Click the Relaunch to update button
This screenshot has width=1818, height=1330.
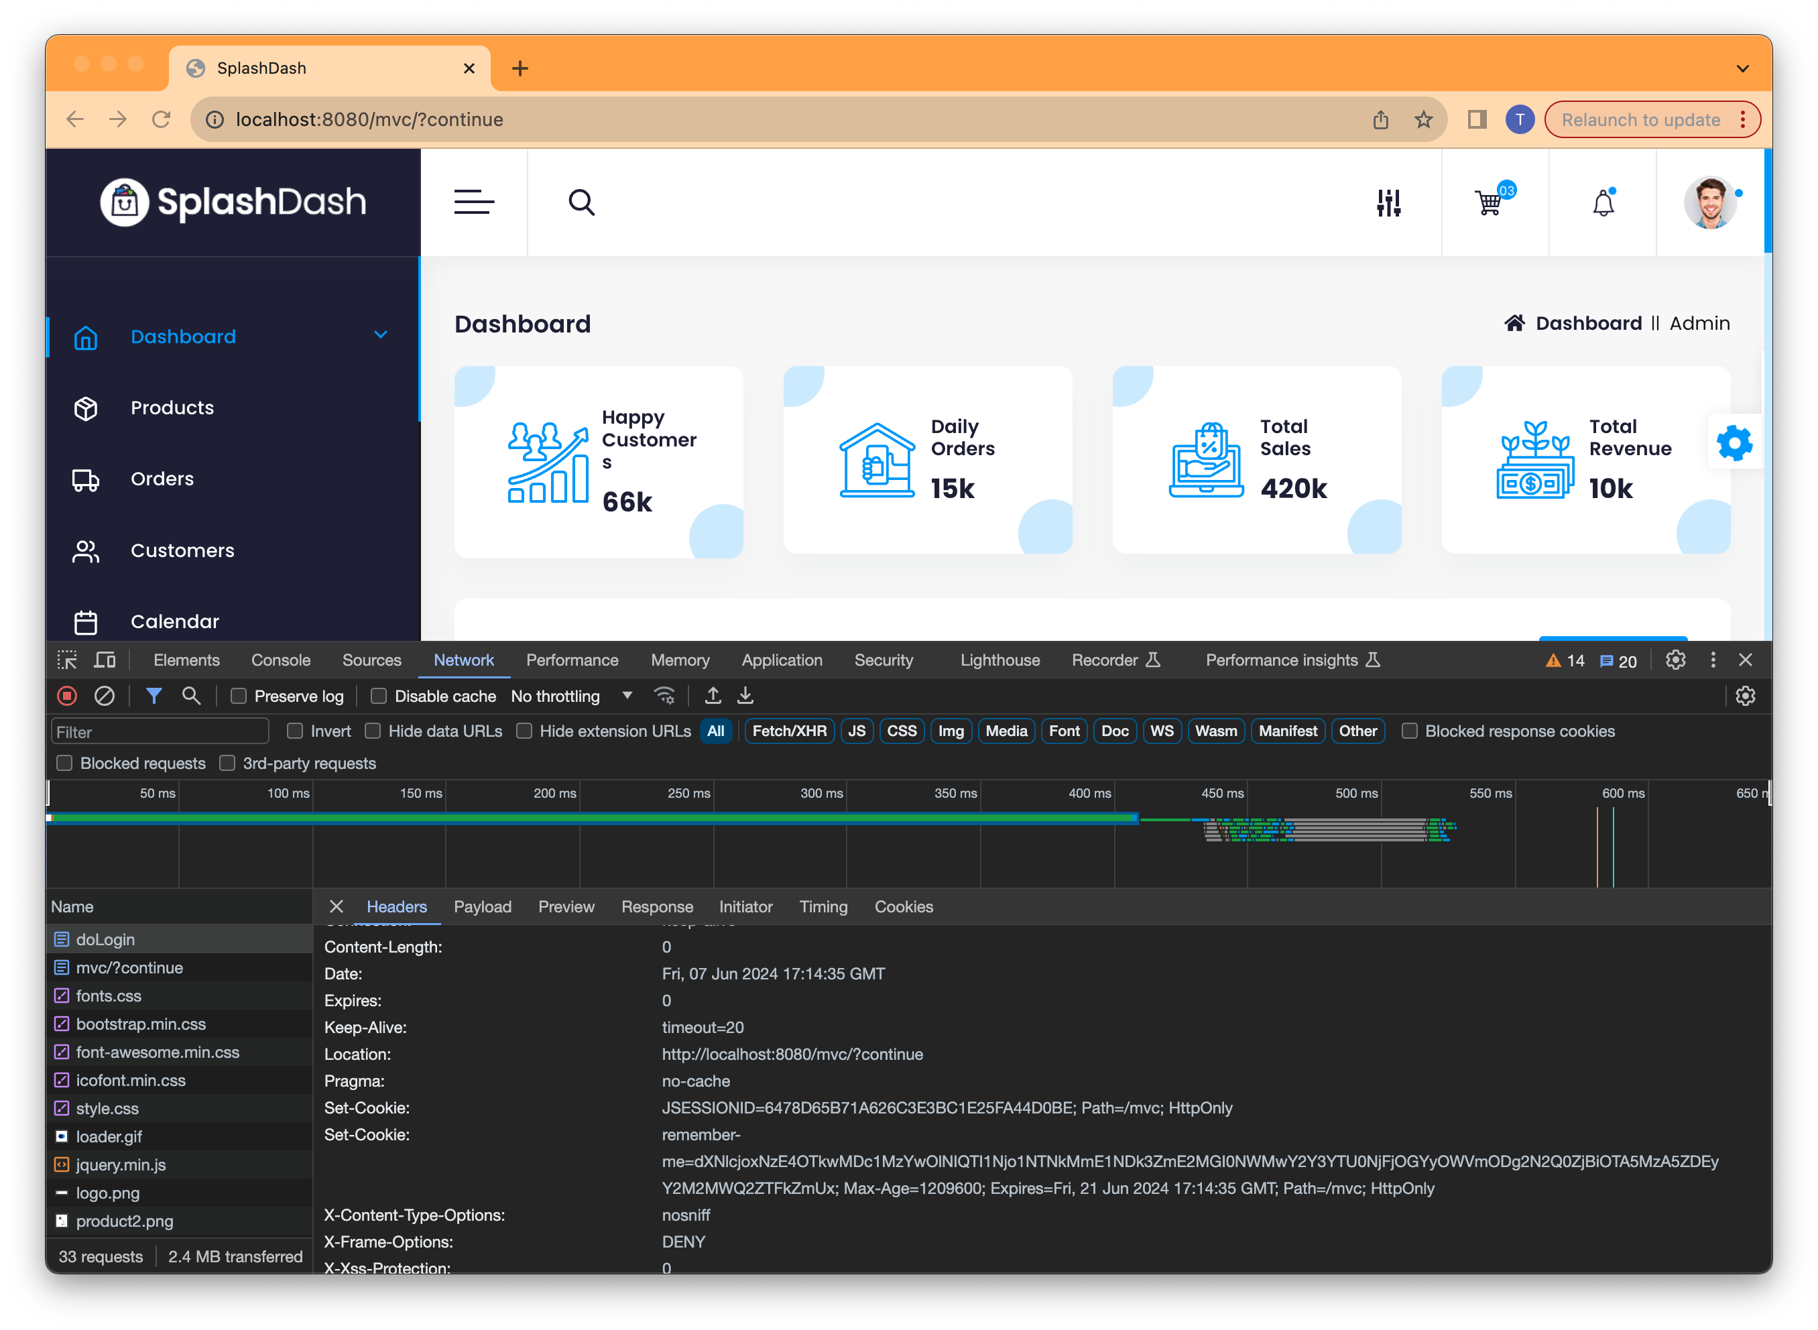point(1641,120)
